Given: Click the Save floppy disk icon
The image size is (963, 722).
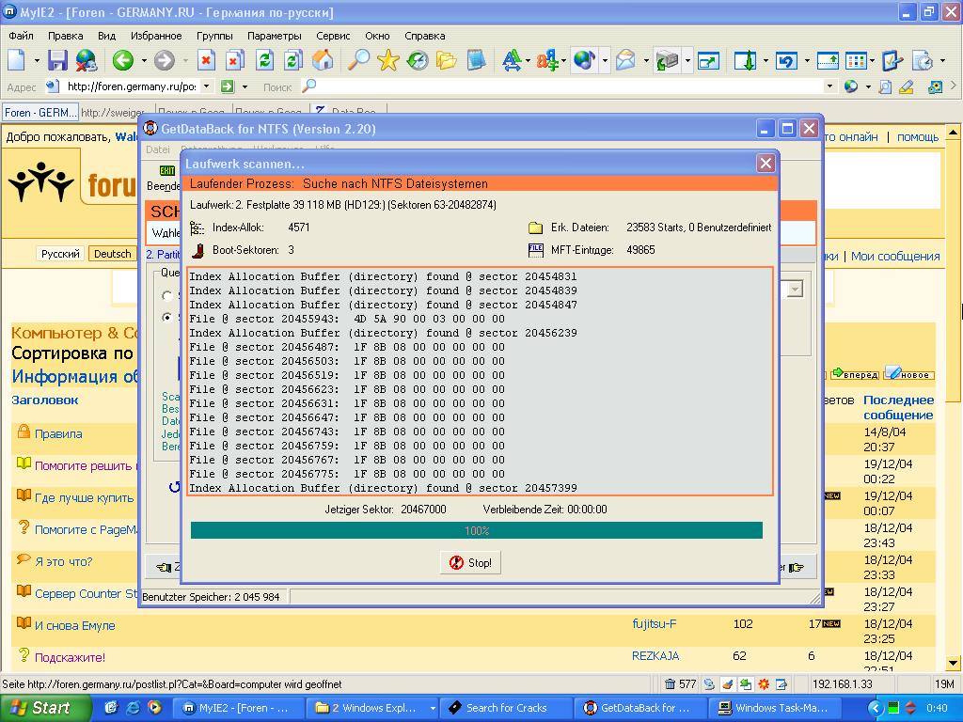Looking at the screenshot, I should [x=57, y=60].
